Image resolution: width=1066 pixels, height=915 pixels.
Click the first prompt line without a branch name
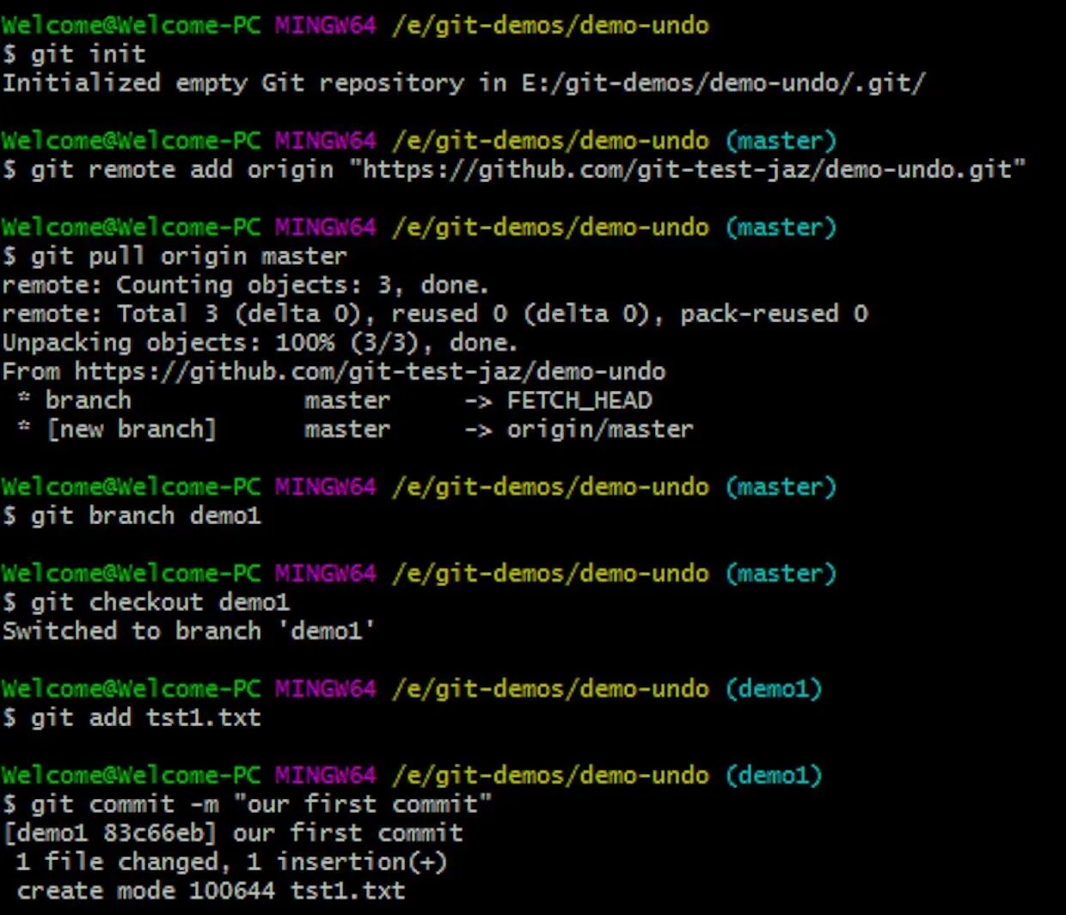click(355, 25)
